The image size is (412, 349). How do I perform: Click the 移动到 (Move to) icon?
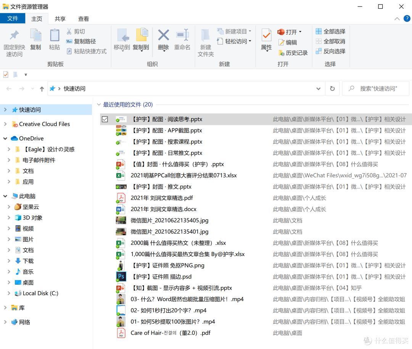(x=122, y=40)
